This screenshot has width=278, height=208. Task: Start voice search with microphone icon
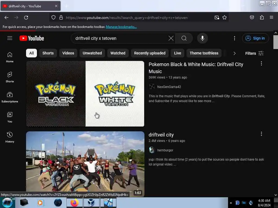[x=202, y=38]
